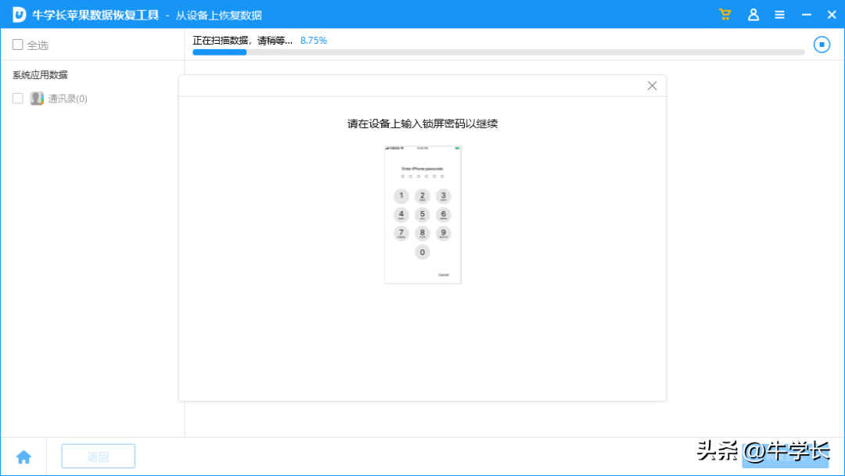Click the 牛学长 app logo
The height and width of the screenshot is (476, 845).
click(19, 15)
